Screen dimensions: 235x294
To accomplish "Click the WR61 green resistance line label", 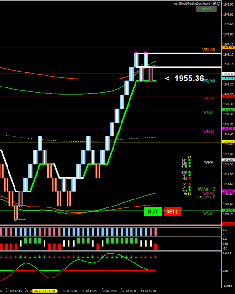I will (208, 112).
